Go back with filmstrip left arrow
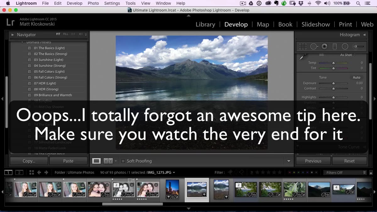 (x=39, y=172)
